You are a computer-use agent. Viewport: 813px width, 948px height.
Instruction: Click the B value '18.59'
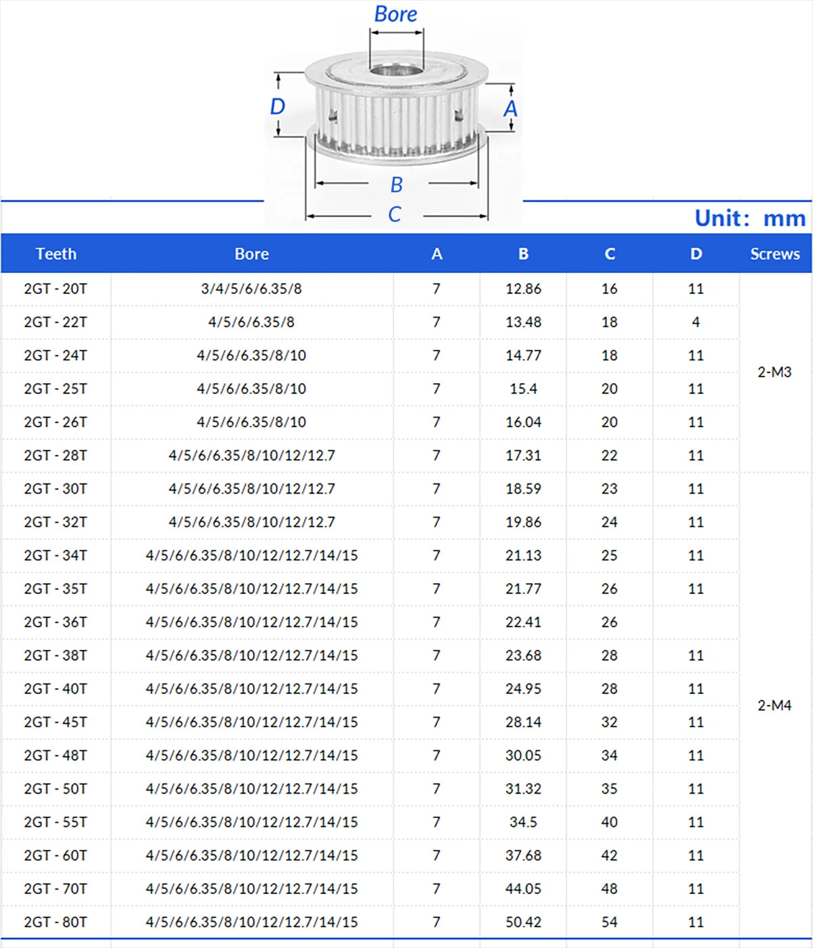click(523, 489)
